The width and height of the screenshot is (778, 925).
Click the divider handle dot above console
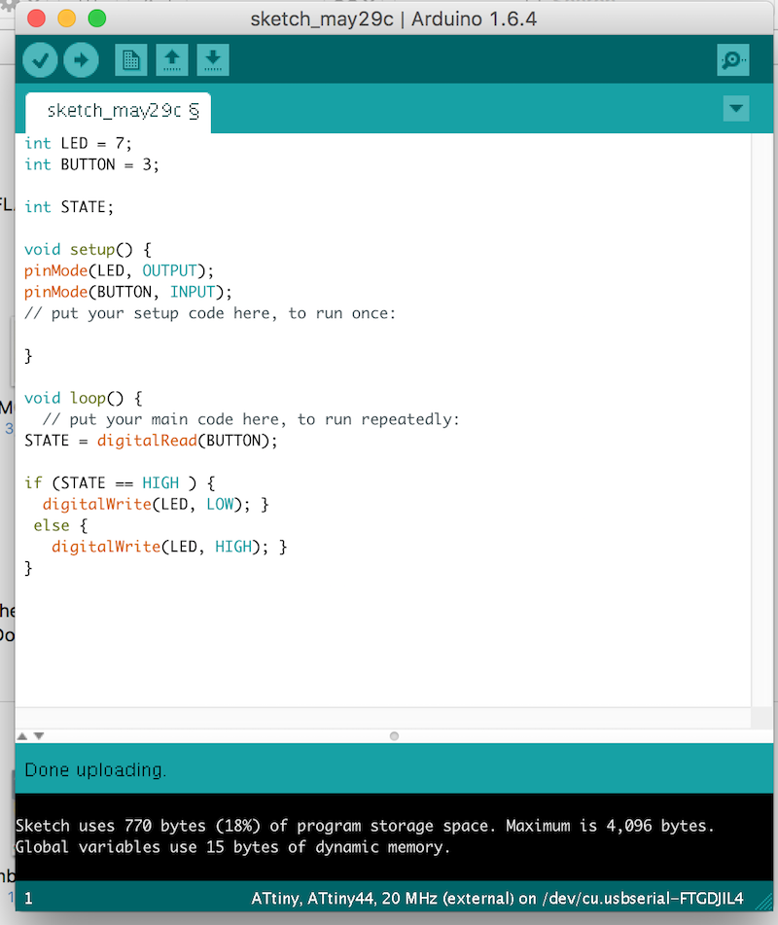pos(394,735)
